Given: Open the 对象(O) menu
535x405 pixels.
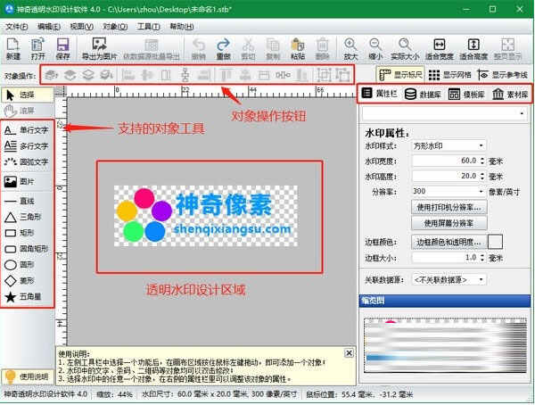Looking at the screenshot, I should 115,27.
